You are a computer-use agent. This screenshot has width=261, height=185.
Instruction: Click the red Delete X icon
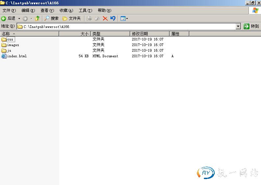point(105,18)
